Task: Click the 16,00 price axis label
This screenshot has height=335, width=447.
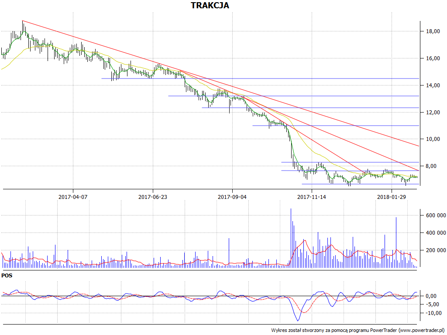Action: click(433, 58)
